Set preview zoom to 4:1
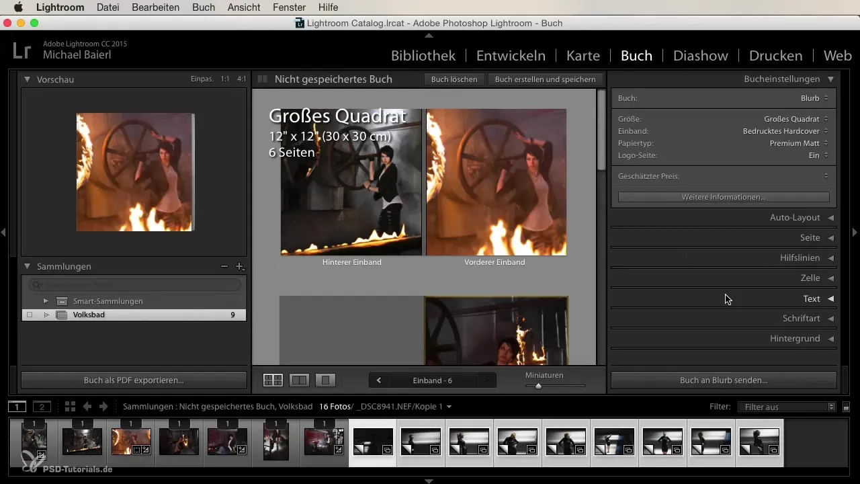Screen dimensions: 860x484 coord(241,79)
